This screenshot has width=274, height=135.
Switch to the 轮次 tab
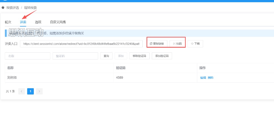pos(8,22)
